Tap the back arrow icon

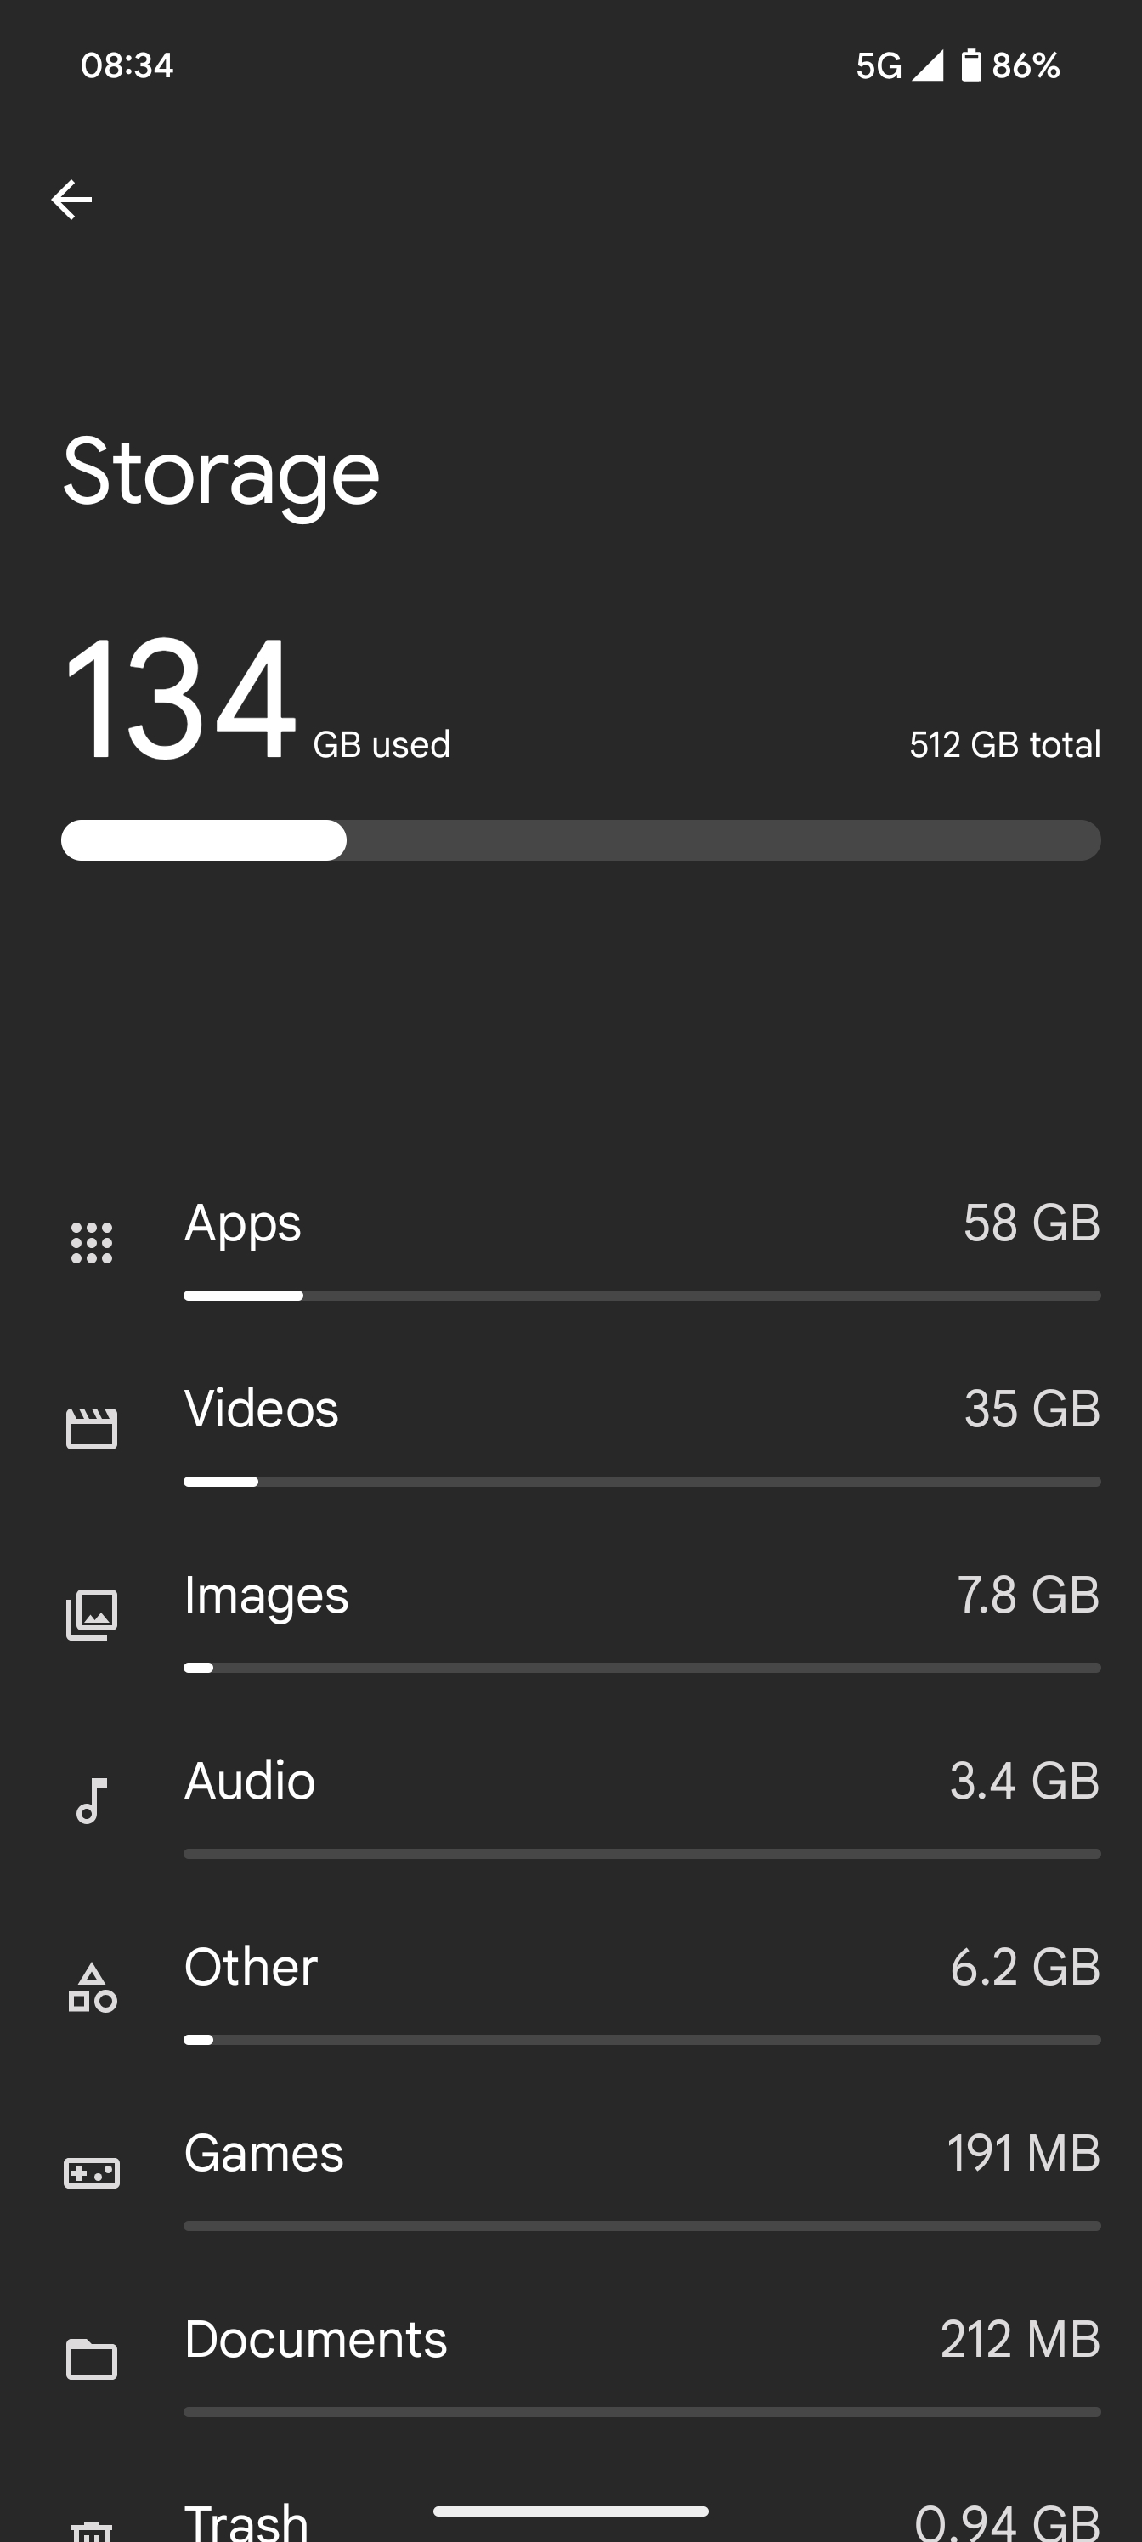click(x=71, y=200)
